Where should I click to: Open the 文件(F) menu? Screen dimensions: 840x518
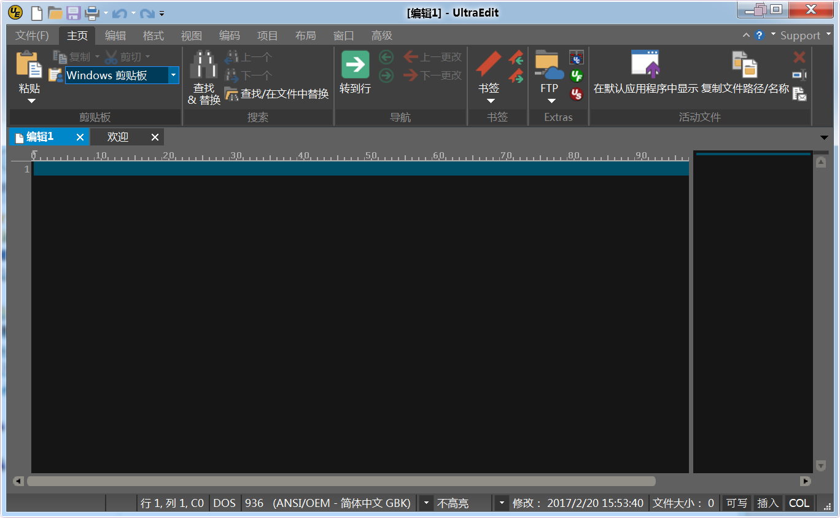32,36
